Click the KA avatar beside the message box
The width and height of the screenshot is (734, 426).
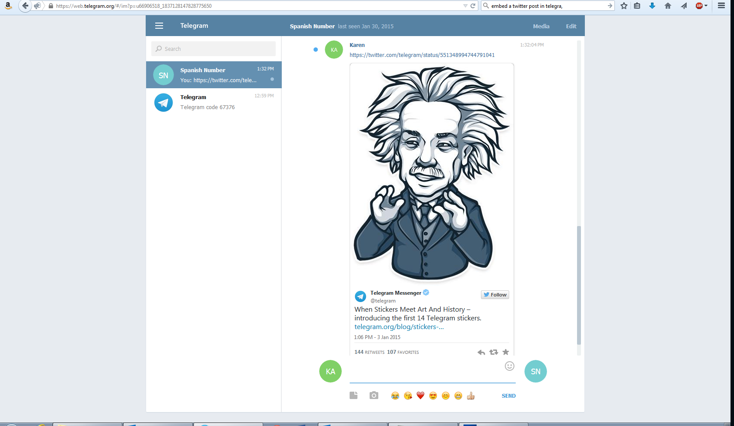330,371
